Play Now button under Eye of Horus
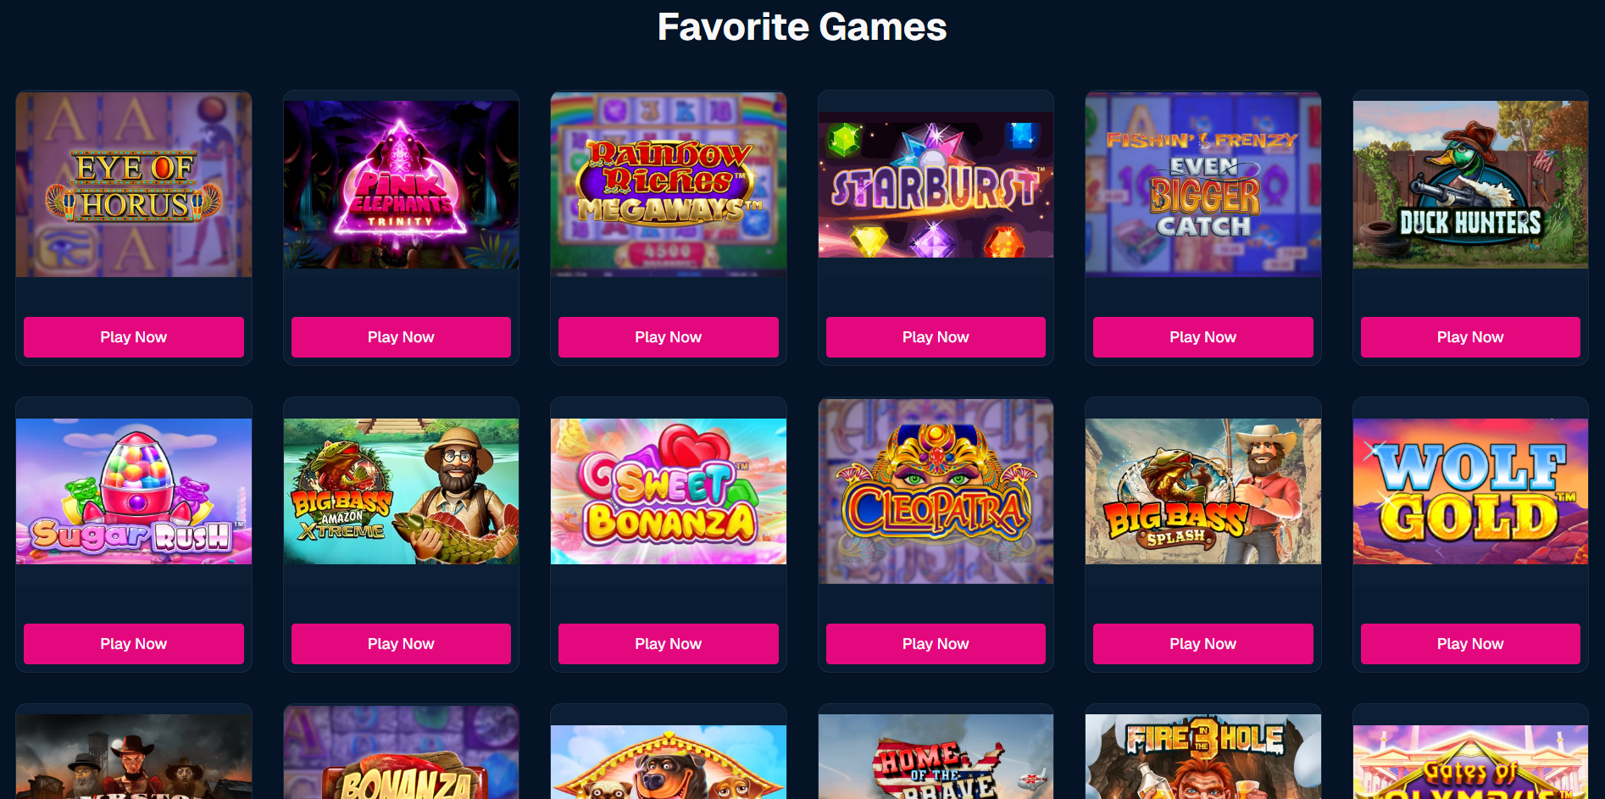 [x=134, y=337]
